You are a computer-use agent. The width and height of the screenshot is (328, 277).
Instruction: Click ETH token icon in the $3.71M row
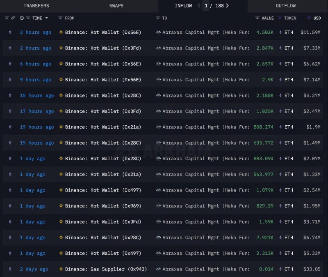tap(280, 222)
